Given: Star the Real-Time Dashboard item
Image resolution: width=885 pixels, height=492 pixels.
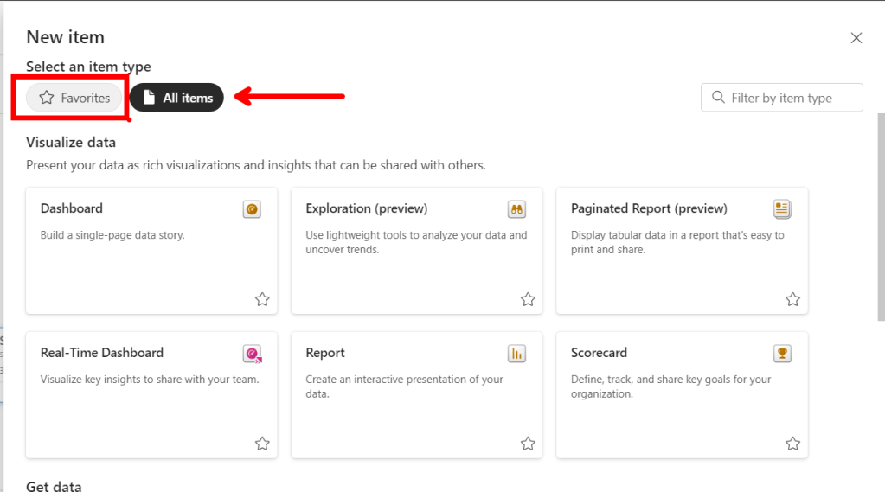Looking at the screenshot, I should click(x=262, y=444).
